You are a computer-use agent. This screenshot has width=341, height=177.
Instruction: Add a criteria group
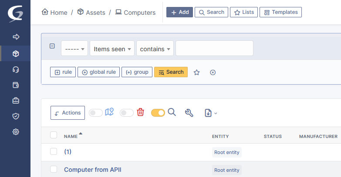pos(137,72)
